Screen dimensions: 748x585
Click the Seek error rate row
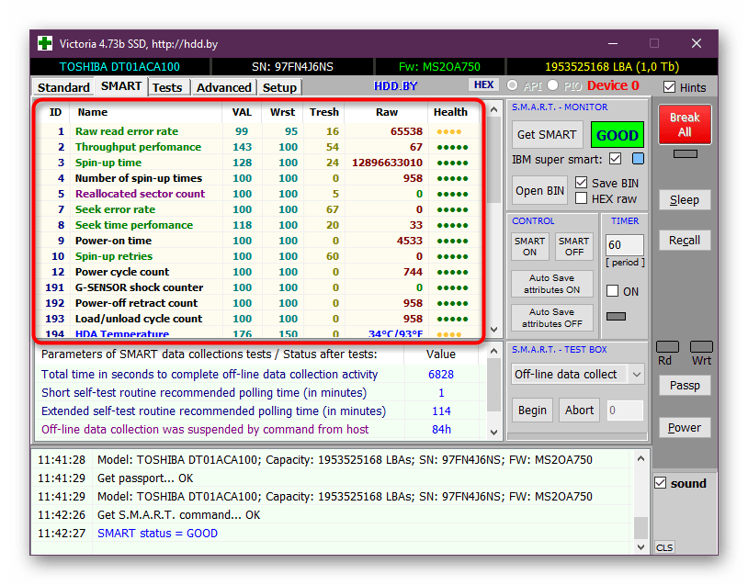tap(257, 209)
